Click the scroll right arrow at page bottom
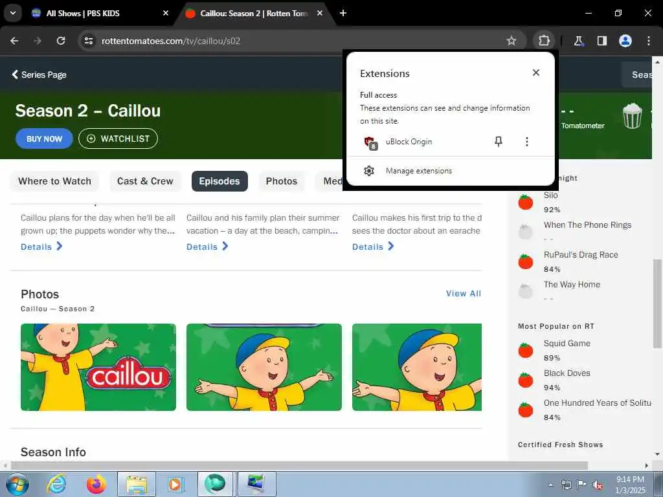The height and width of the screenshot is (497, 663). point(646,465)
